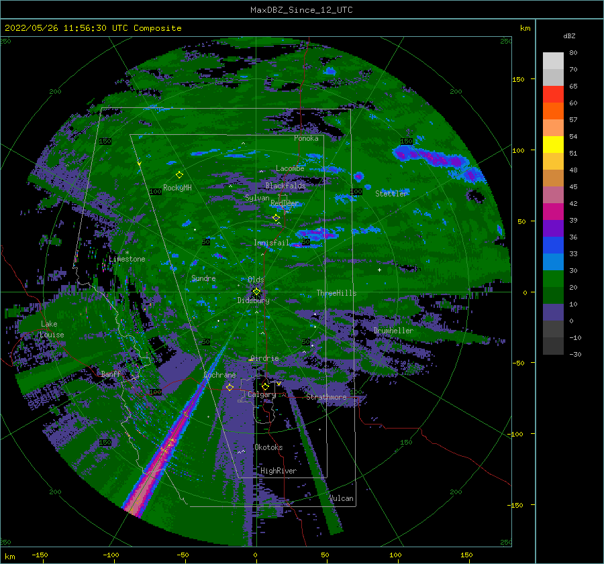Select the Lake Louise label
604x564 pixels.
click(x=52, y=329)
